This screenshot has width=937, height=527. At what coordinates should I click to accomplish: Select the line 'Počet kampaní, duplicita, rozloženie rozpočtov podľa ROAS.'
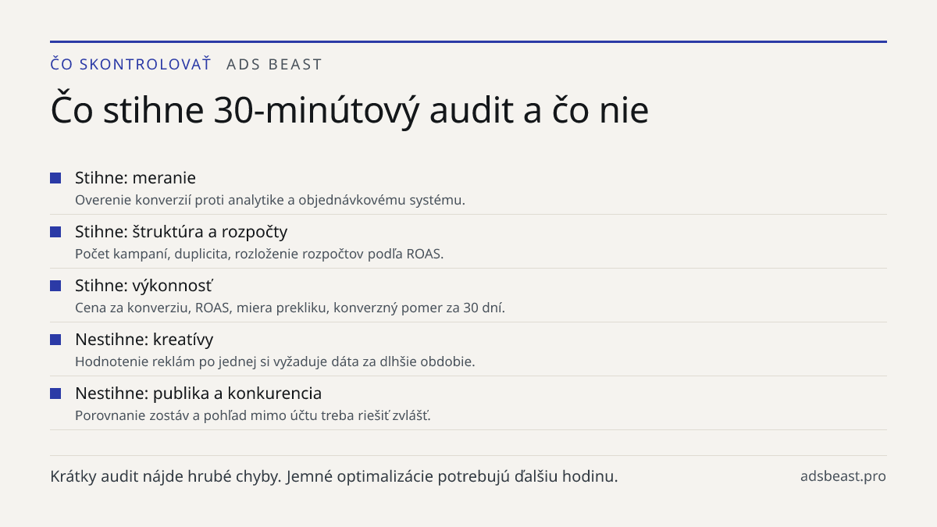click(259, 254)
